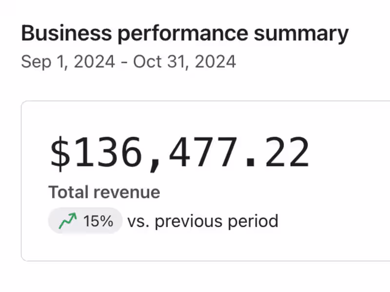The image size is (390, 292).
Task: Click the word "Total" under the amount
Action: [68, 192]
